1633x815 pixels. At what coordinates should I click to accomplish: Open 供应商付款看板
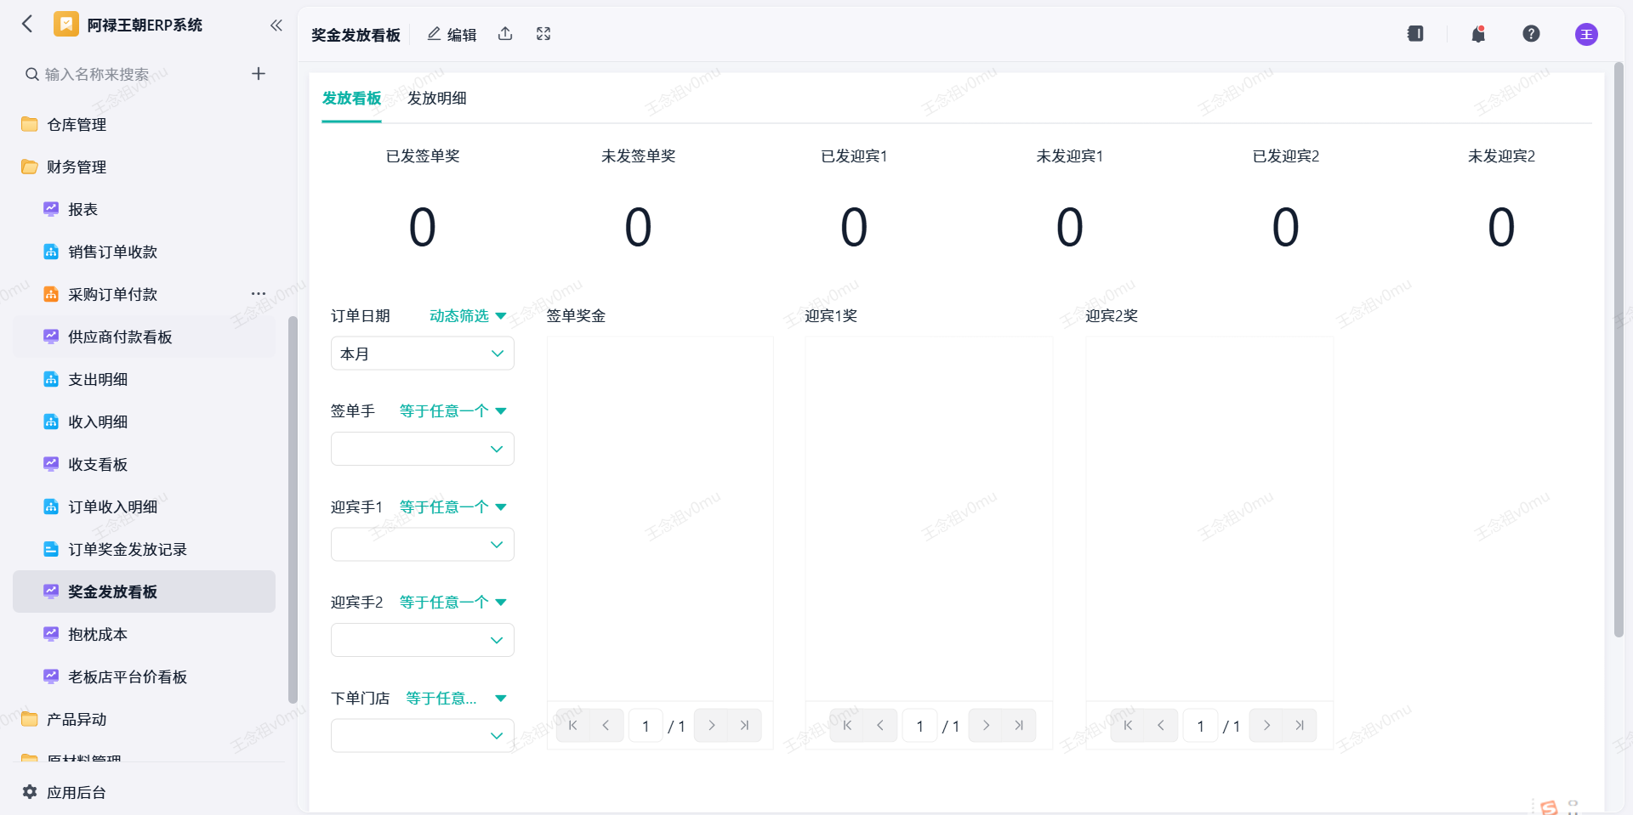click(144, 337)
